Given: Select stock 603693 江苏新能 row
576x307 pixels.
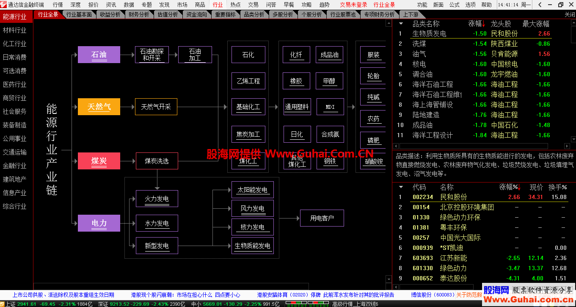Looking at the screenshot, I should pos(482,258).
